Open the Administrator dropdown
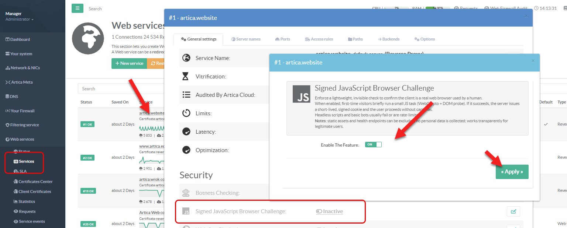This screenshot has width=567, height=228. 19,20
